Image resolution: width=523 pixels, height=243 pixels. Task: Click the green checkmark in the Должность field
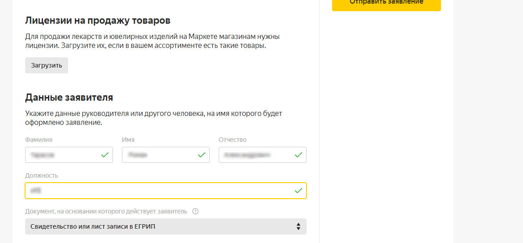tap(298, 191)
